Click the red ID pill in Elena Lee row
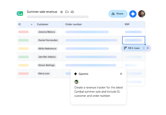The width and height of the screenshot is (166, 115). click(x=24, y=74)
